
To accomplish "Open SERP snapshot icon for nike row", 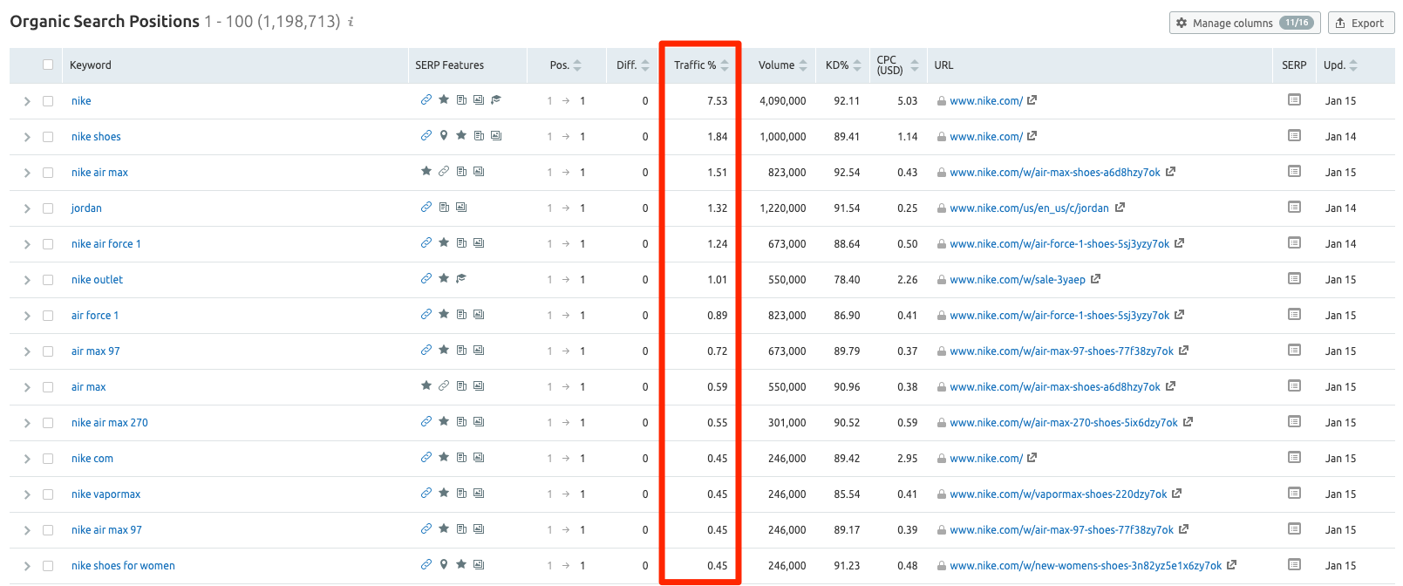I will pos(1294,100).
